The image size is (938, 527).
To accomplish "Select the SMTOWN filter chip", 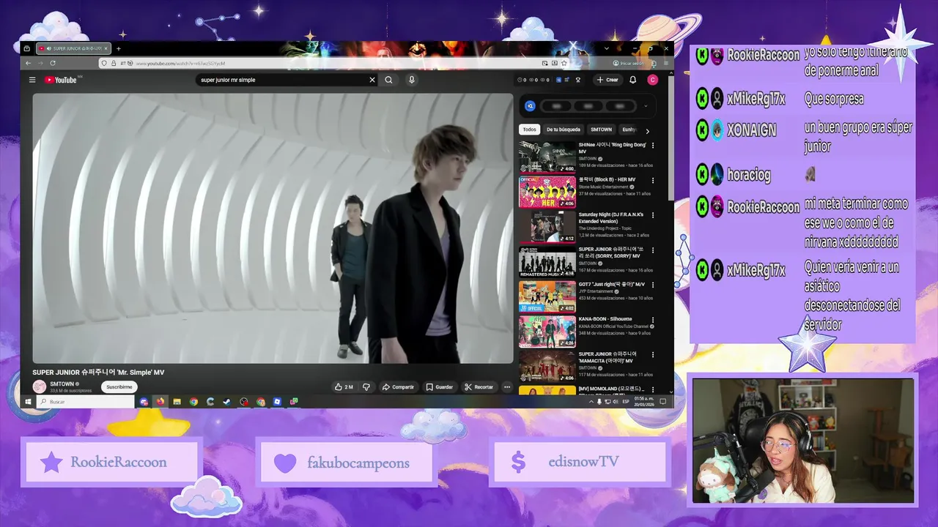I will click(x=601, y=130).
